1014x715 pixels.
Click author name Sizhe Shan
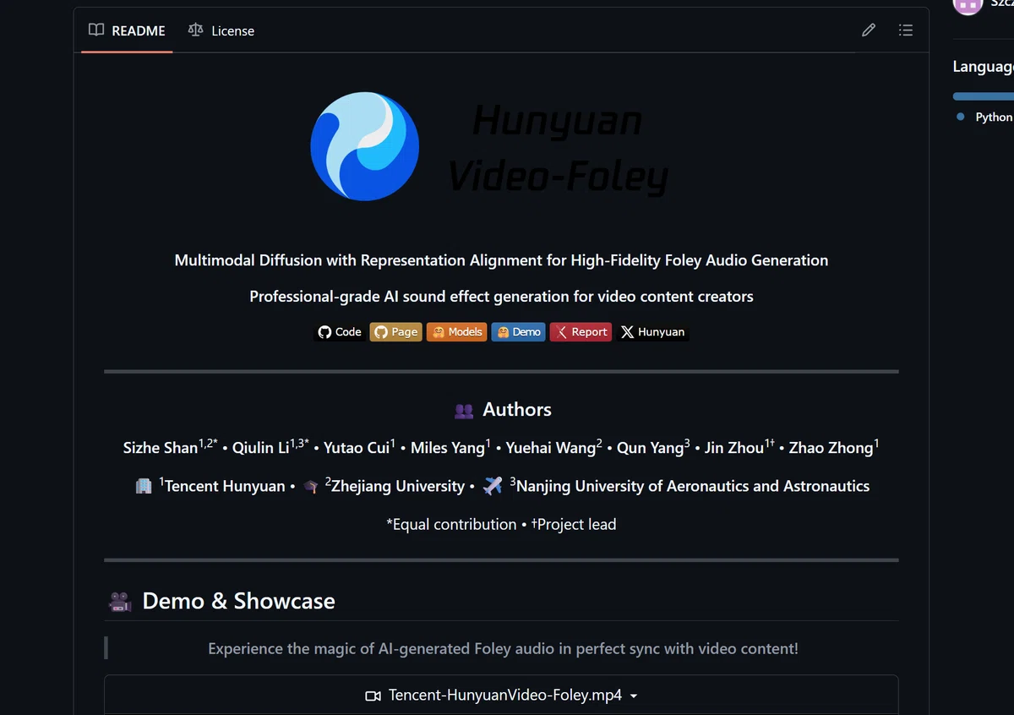160,448
